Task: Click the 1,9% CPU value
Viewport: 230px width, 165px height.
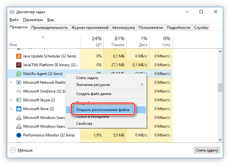Action: click(x=98, y=135)
